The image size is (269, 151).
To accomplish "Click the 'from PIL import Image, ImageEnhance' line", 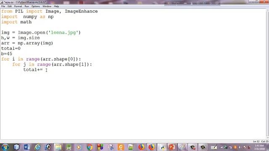I will 50,11.
